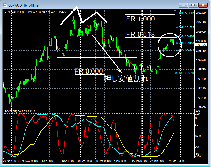Maximize the GBPAUD,H8 chart window
Viewport: 211px width, 167px height.
193,5
